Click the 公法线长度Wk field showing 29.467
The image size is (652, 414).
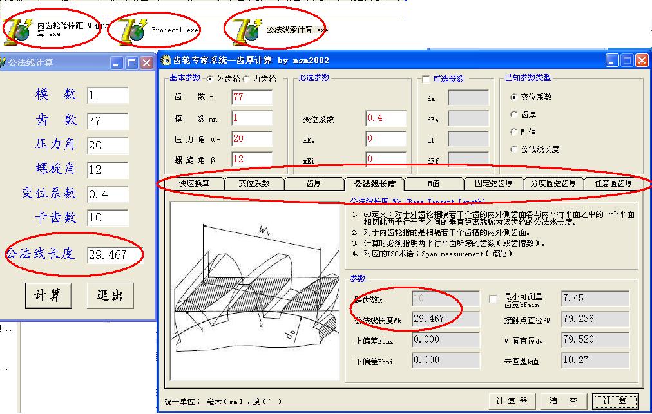pyautogui.click(x=446, y=319)
